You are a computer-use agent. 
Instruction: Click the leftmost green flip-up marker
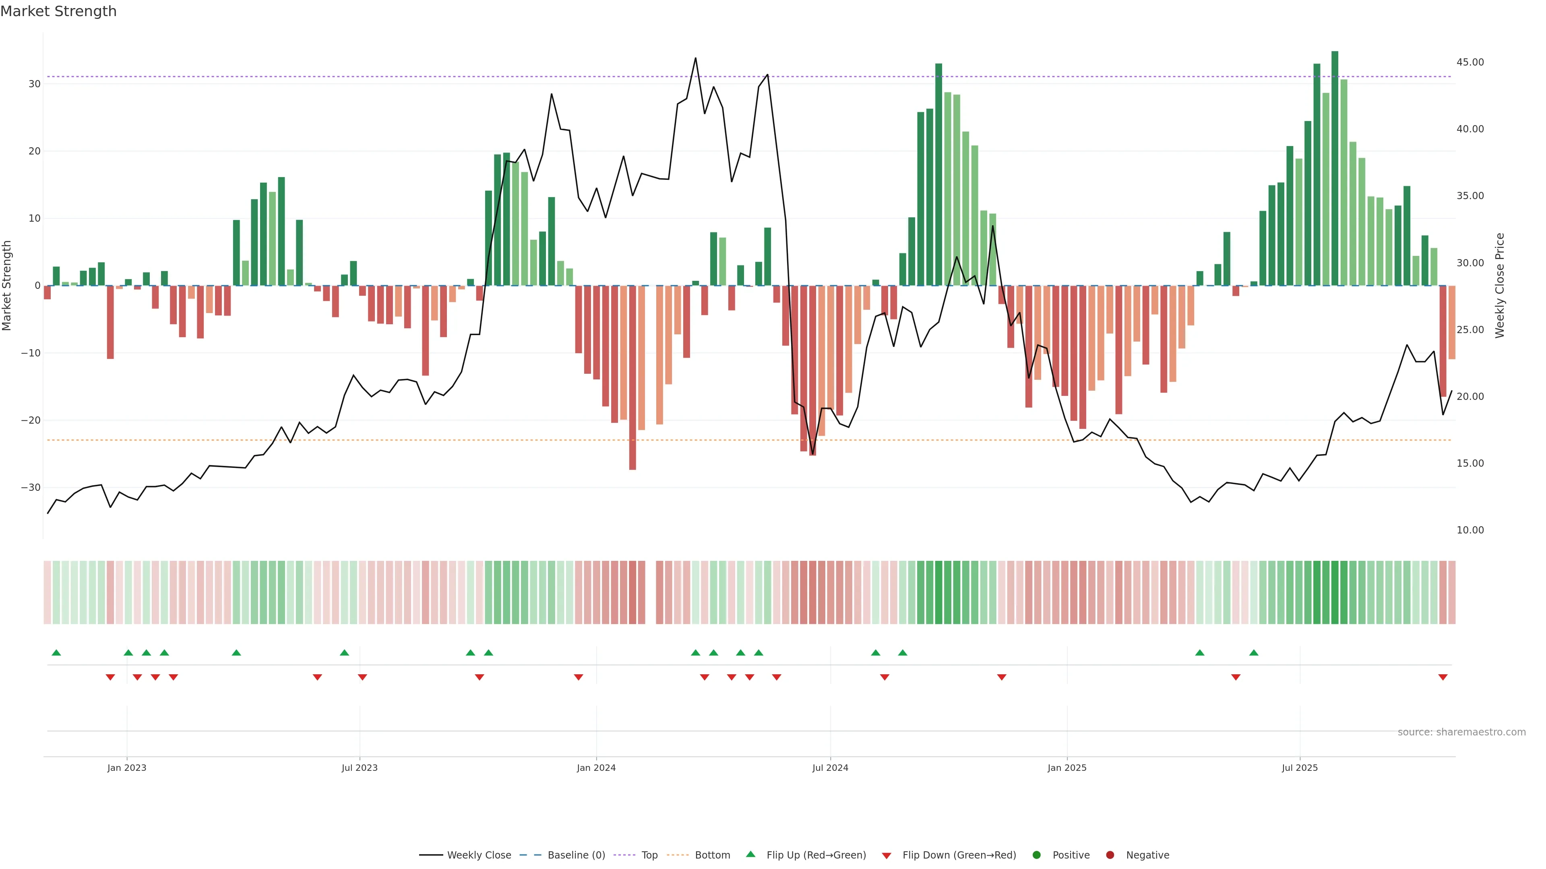coord(56,653)
